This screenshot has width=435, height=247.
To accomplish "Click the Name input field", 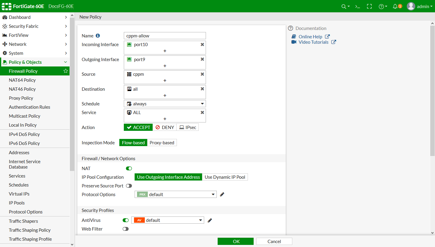I will [165, 36].
